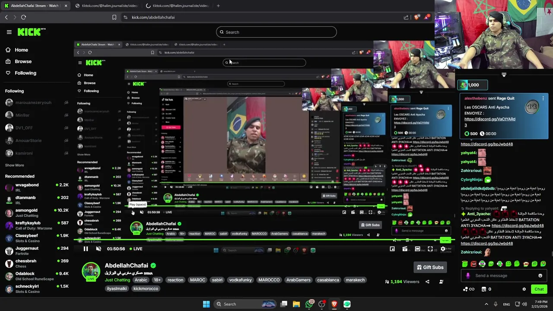
Task: Open wvagabond recommended channel
Action: (x=36, y=187)
